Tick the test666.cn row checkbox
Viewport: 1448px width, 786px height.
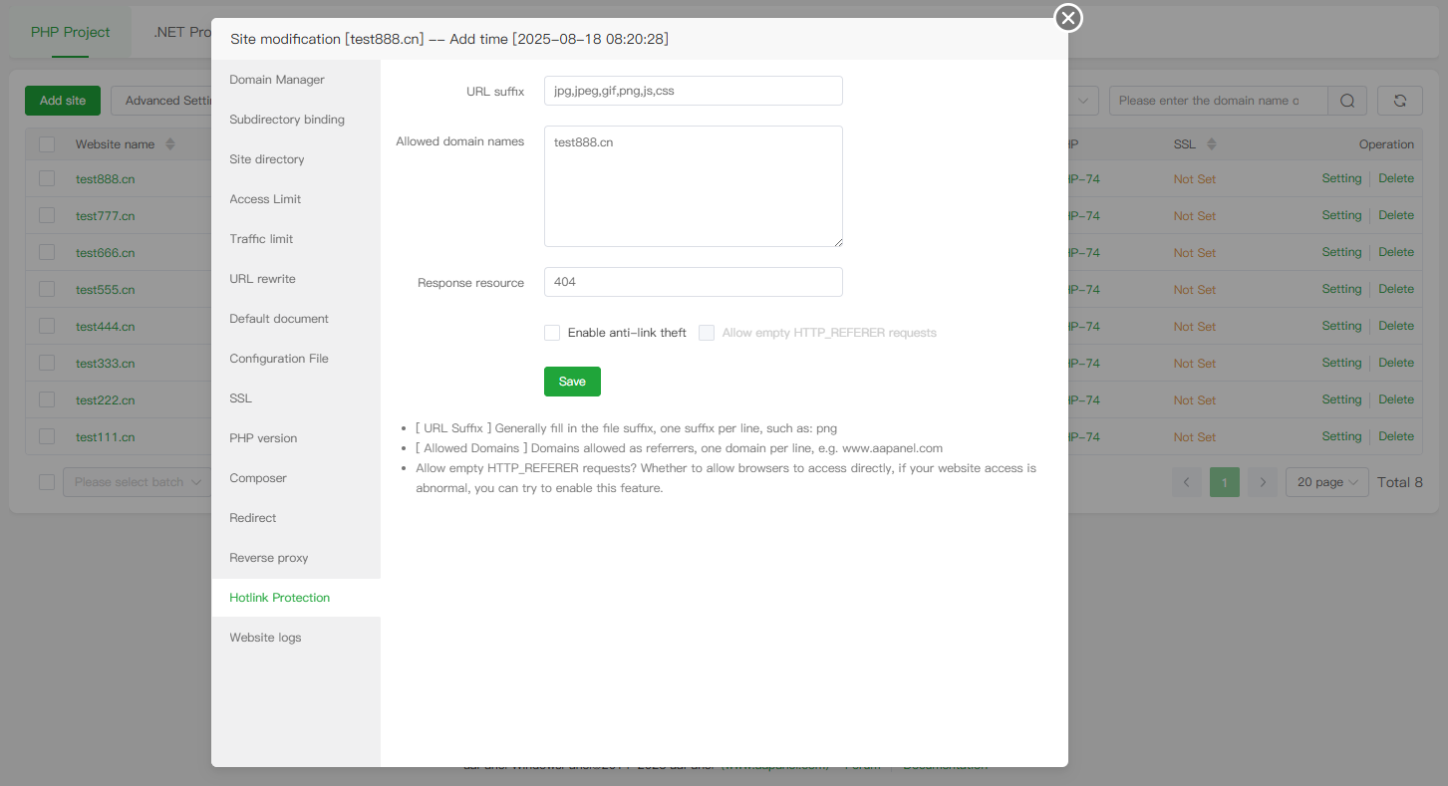pos(47,252)
